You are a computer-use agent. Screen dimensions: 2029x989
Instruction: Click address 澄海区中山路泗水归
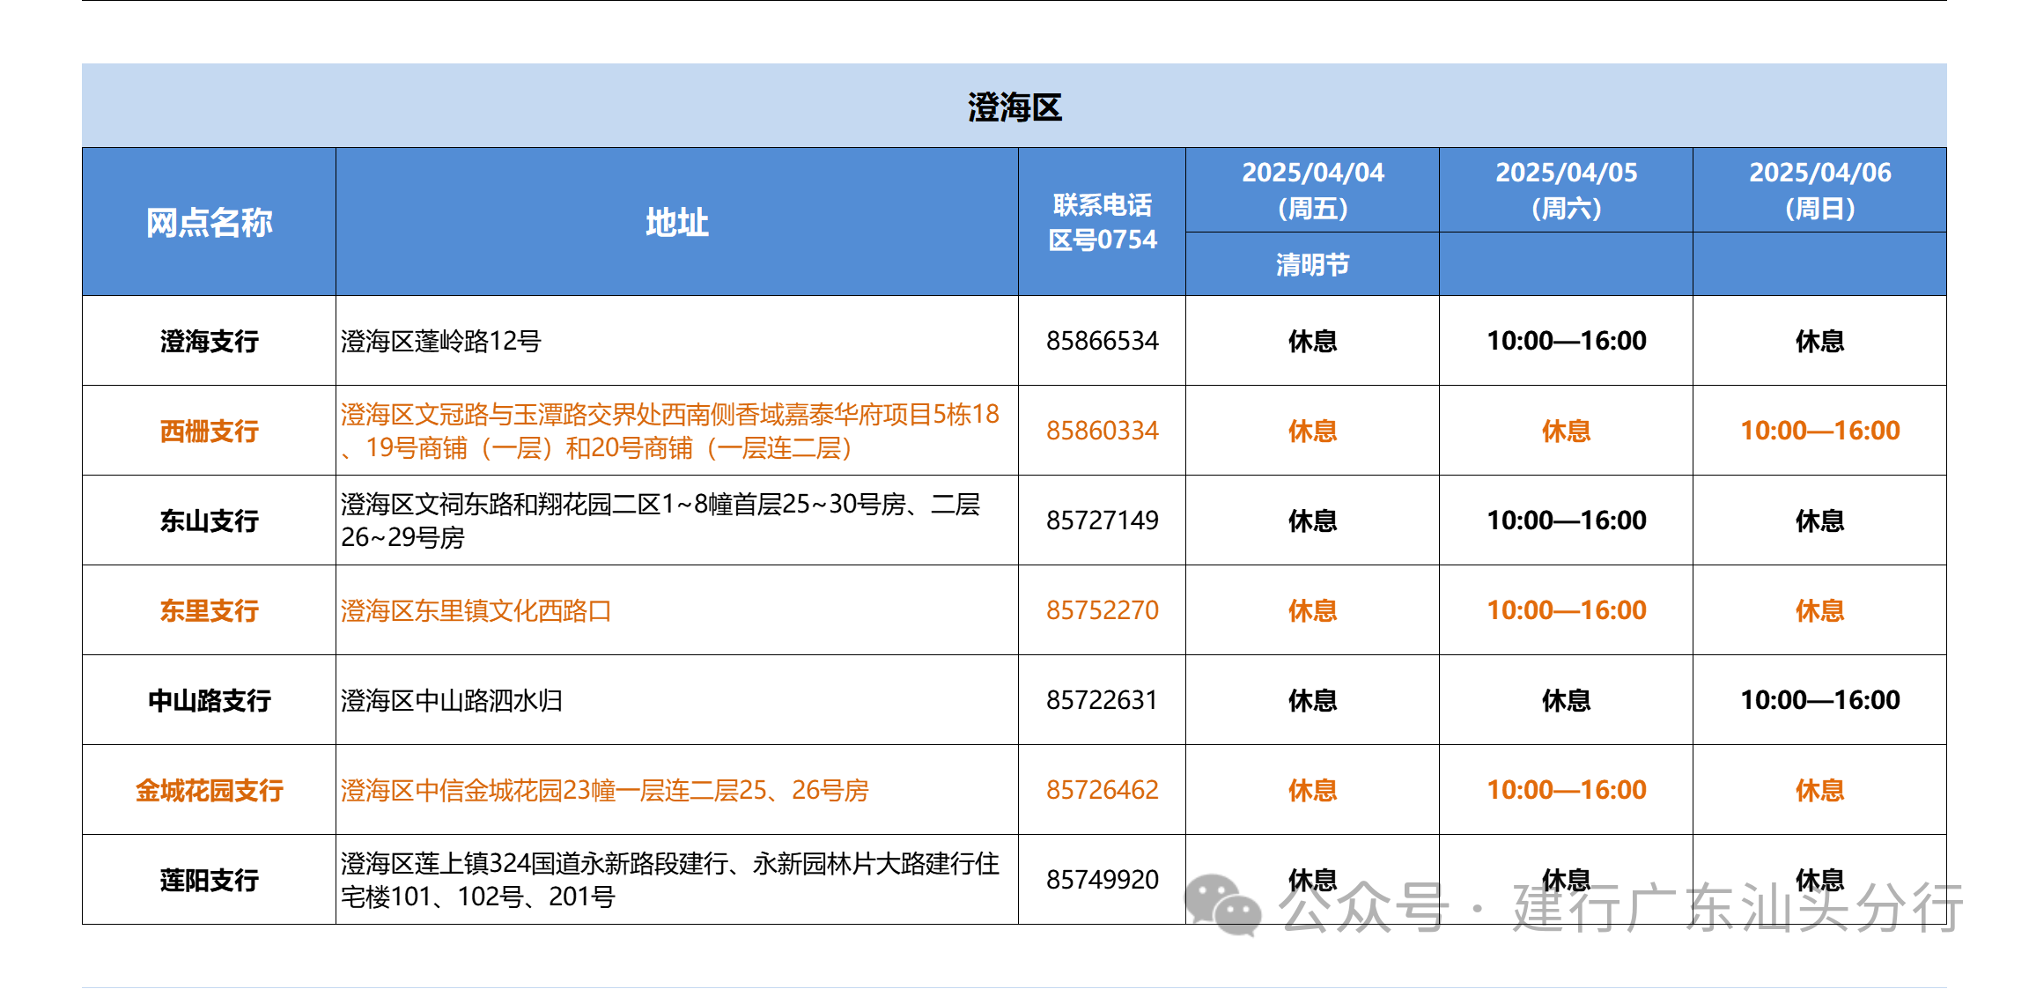(x=452, y=700)
